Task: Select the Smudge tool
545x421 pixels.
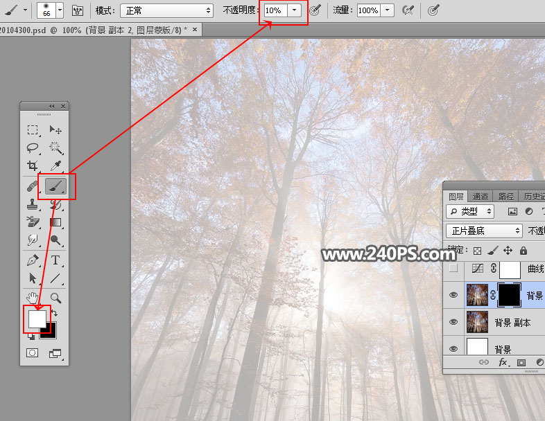Action: [33, 240]
